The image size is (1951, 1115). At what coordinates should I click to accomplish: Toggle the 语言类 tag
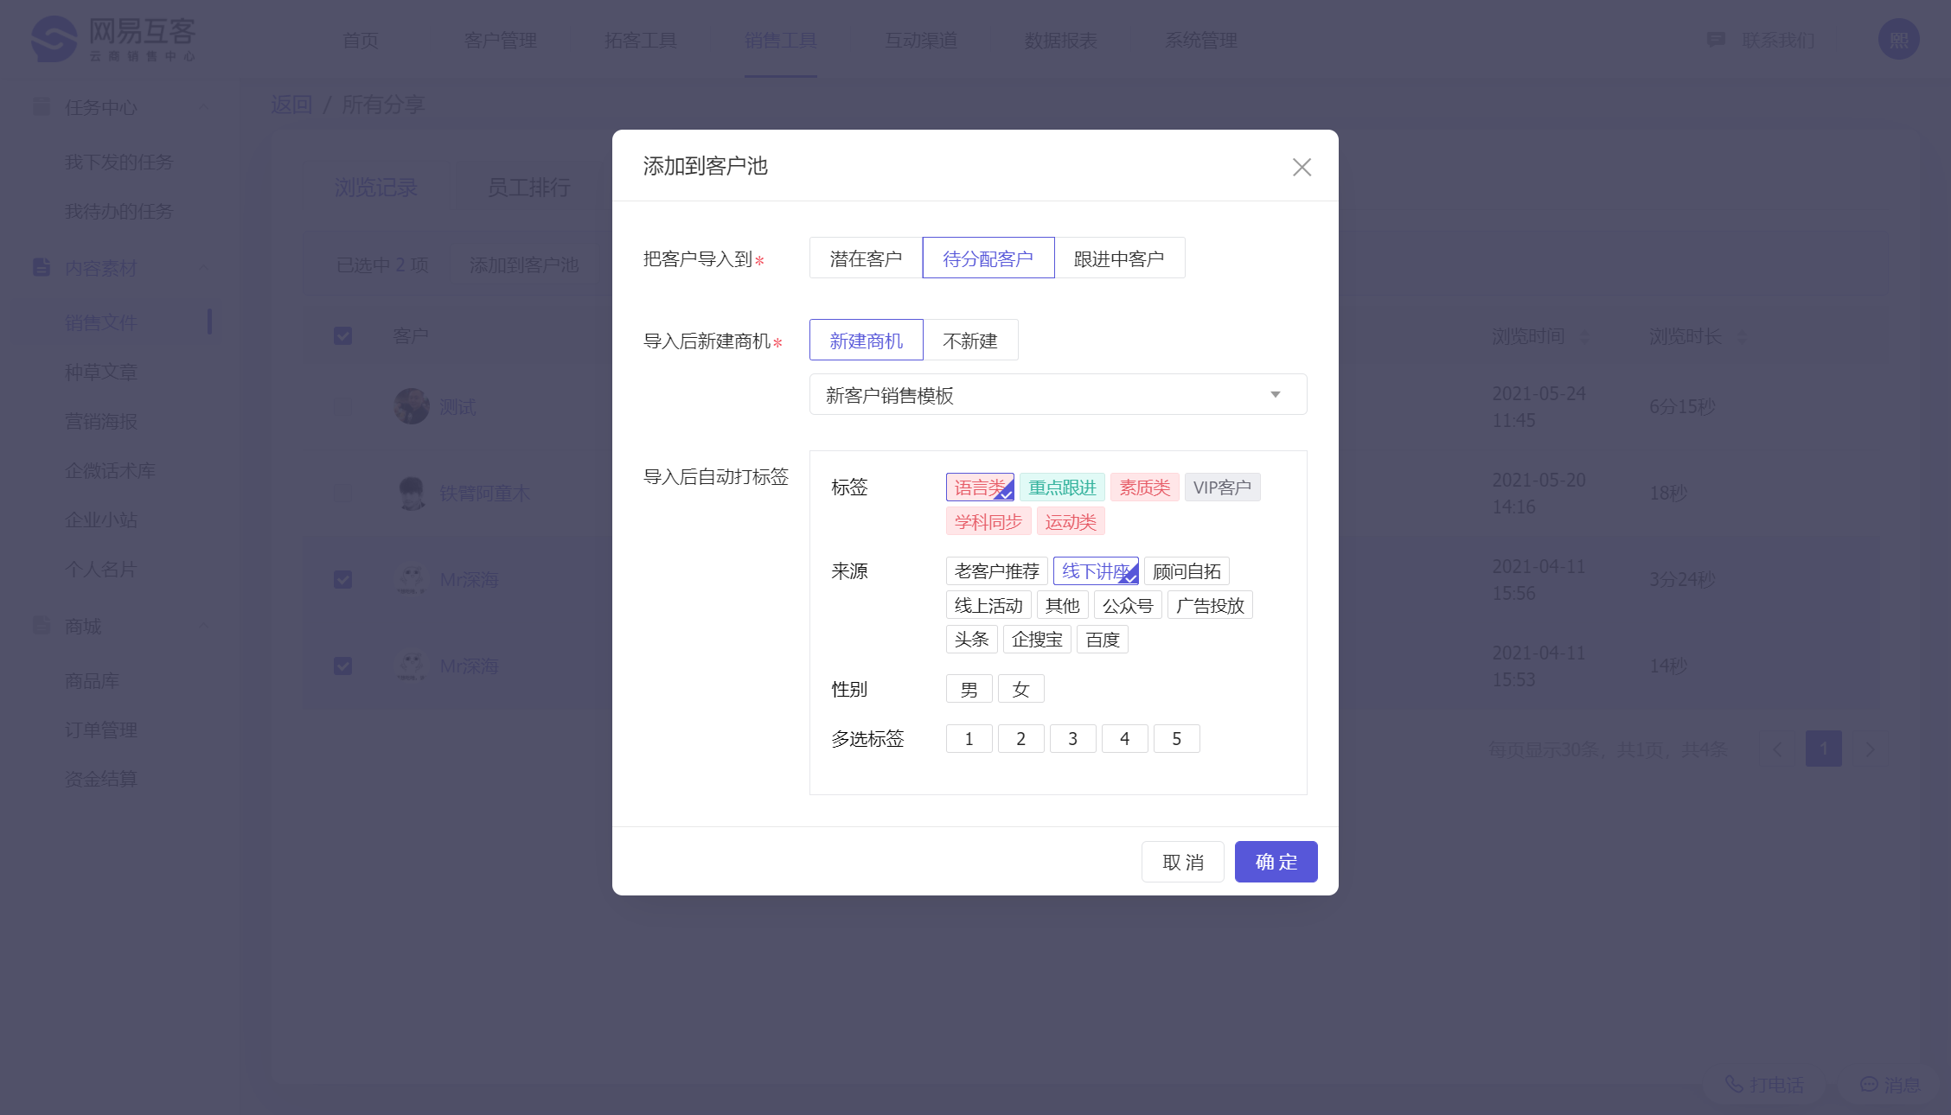coord(979,487)
